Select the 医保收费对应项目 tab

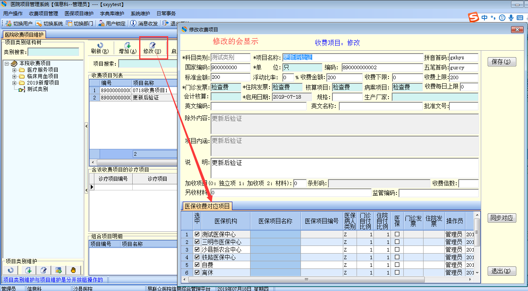pyautogui.click(x=207, y=206)
